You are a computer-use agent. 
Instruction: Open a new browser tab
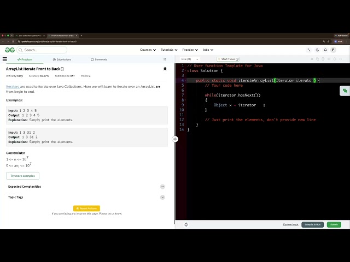81,35
